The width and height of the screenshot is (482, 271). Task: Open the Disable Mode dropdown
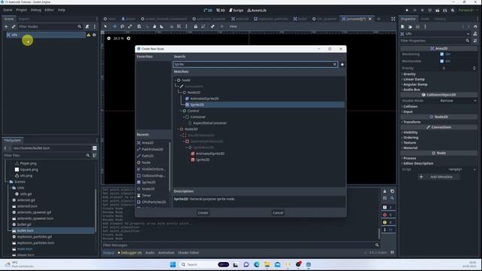[458, 101]
